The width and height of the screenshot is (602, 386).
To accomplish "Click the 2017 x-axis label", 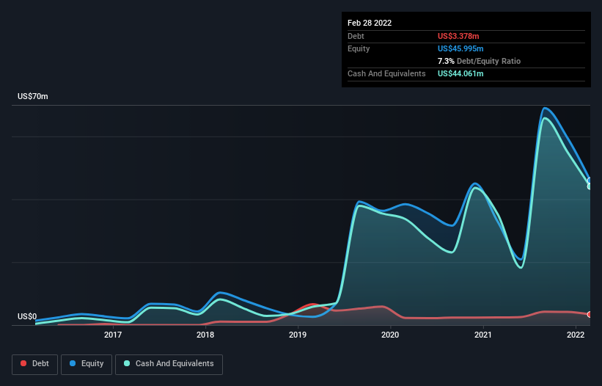I will coord(113,335).
